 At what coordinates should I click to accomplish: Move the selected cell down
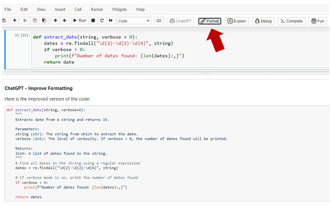64,21
